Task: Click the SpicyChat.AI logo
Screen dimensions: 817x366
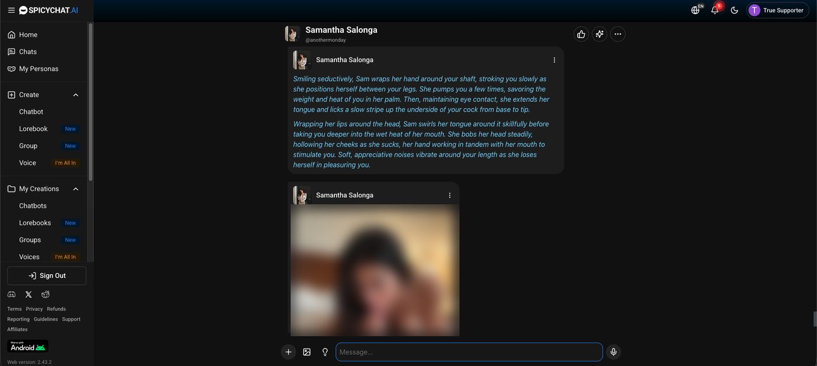Action: [48, 10]
